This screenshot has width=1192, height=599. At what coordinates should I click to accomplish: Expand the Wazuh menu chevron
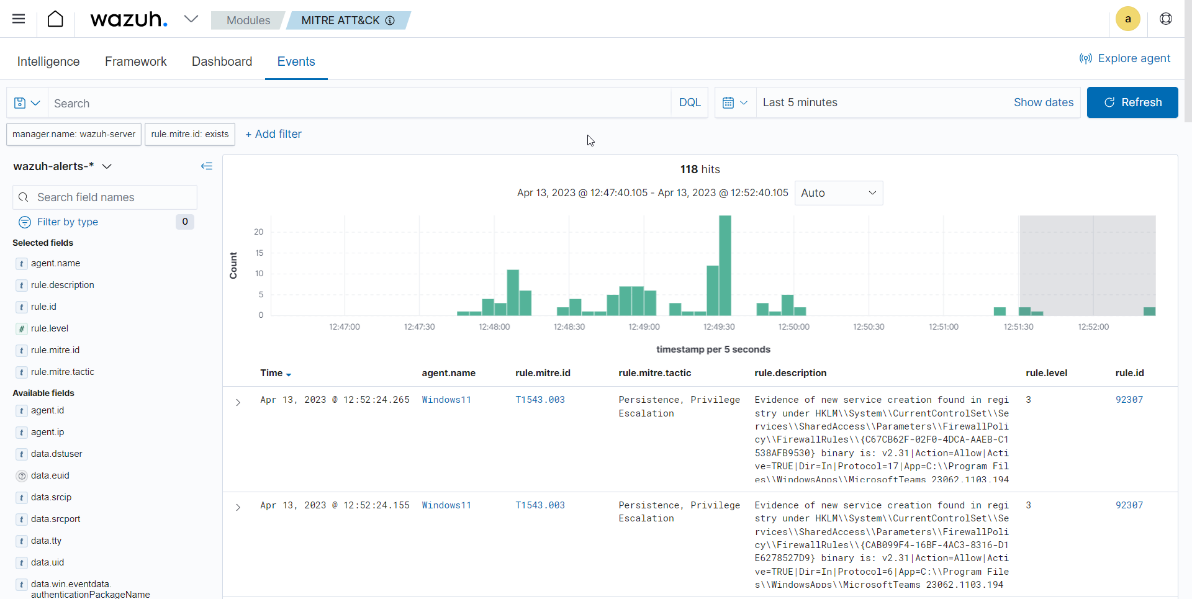click(x=191, y=19)
